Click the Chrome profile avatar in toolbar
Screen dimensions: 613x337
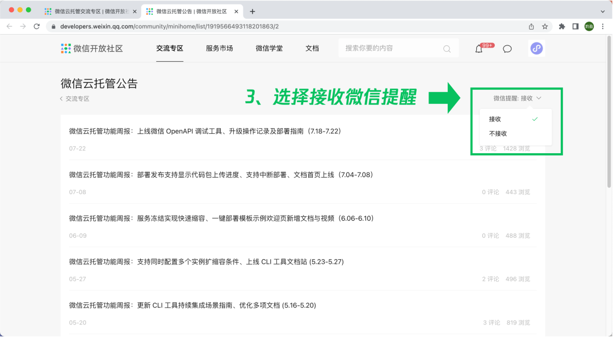(x=589, y=27)
